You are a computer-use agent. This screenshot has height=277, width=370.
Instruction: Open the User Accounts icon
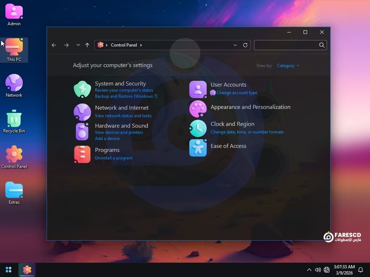point(198,89)
